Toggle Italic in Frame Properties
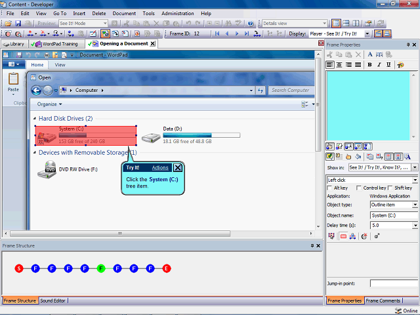This screenshot has width=420, height=315. click(379, 65)
